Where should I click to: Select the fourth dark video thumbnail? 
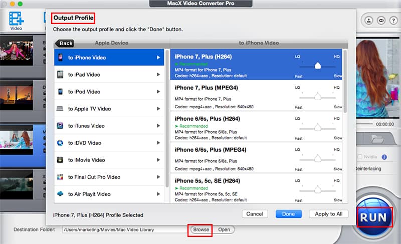pyautogui.click(x=17, y=184)
